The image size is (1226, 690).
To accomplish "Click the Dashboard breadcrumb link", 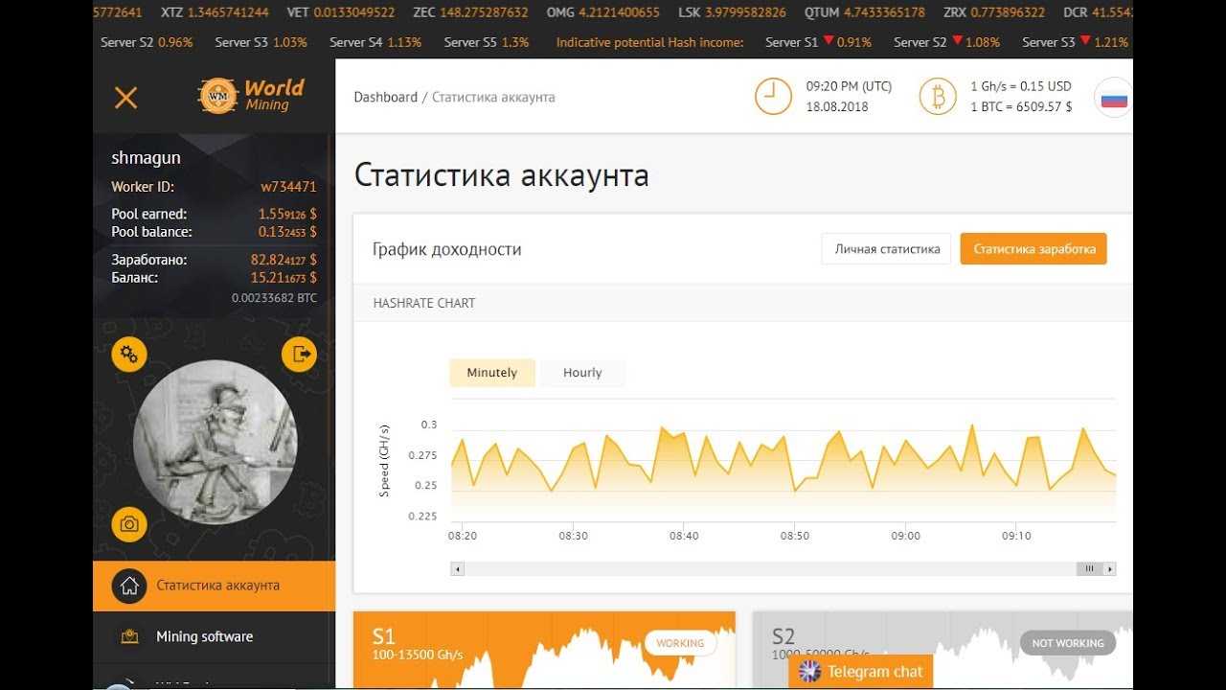I will (386, 97).
